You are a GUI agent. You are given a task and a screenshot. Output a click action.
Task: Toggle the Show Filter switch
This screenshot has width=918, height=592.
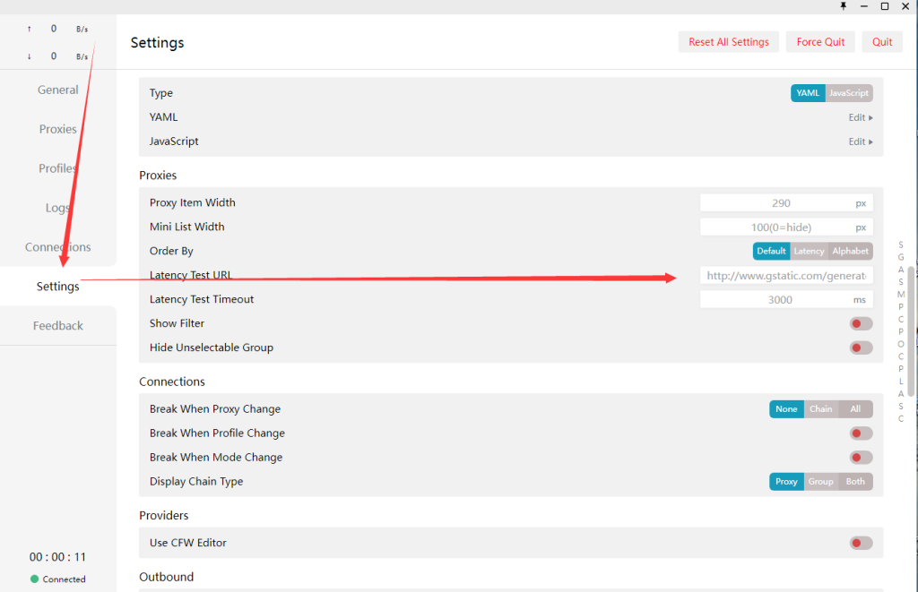[x=862, y=323]
